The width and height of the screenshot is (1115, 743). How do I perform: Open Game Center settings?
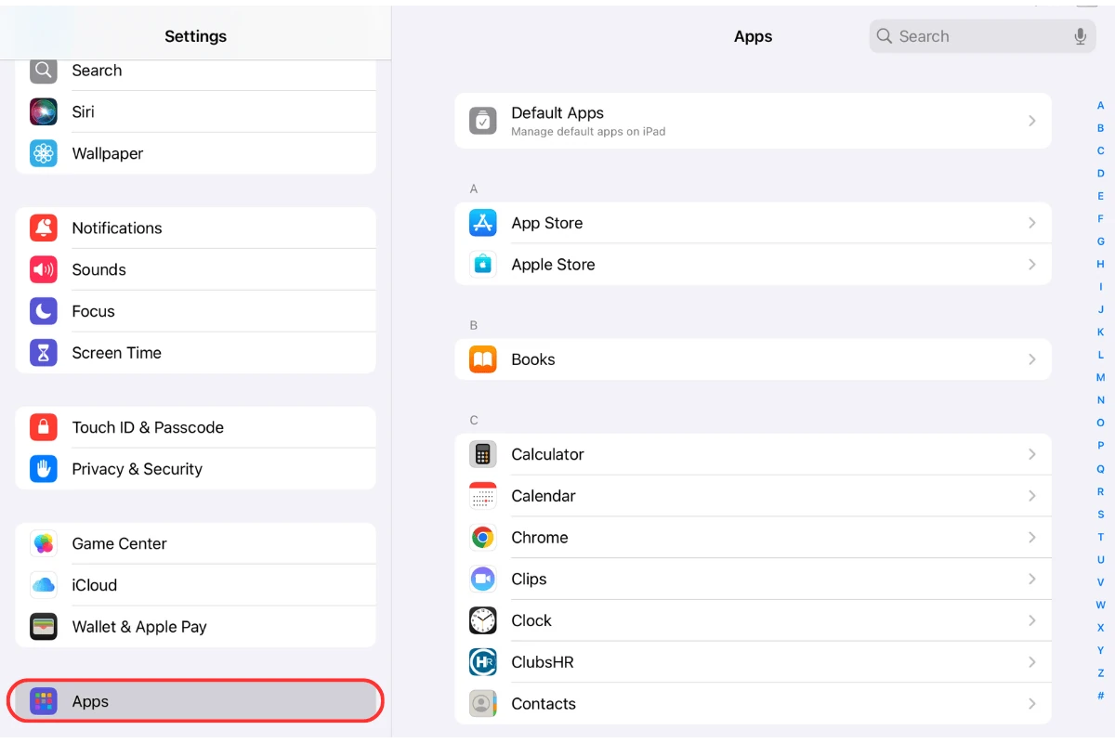[x=196, y=543]
